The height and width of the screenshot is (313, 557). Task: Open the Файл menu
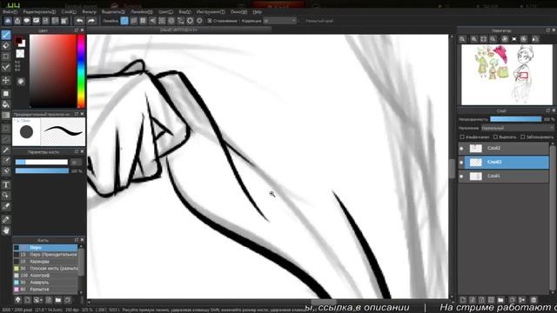coord(10,11)
